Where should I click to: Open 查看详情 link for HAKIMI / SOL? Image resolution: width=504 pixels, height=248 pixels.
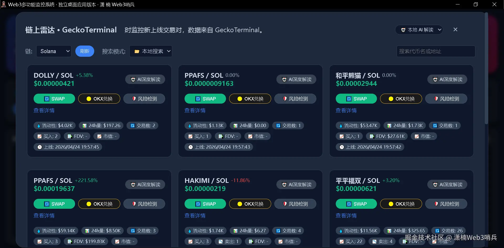point(195,216)
